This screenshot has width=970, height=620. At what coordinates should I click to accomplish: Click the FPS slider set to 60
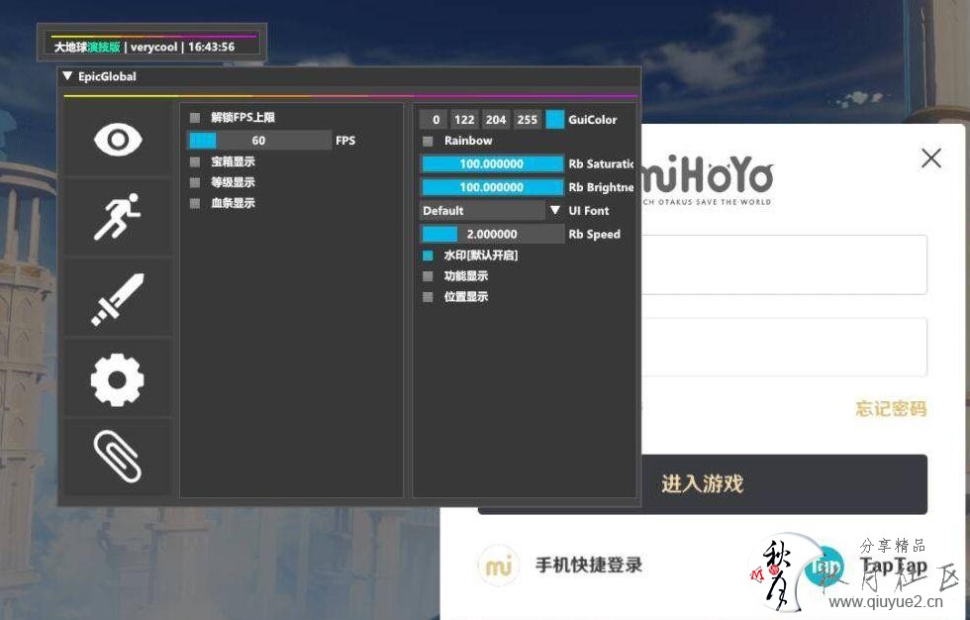tap(259, 141)
